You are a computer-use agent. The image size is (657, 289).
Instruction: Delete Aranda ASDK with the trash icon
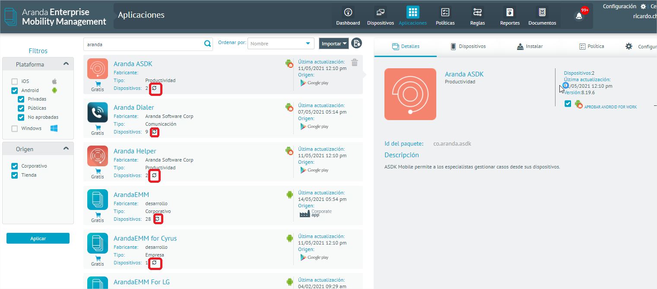pos(355,62)
